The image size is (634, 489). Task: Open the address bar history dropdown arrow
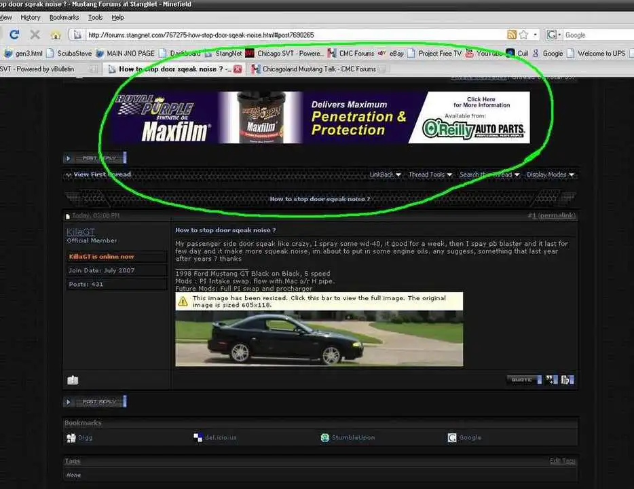click(x=535, y=35)
